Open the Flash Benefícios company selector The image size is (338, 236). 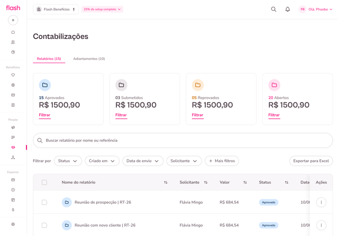point(55,9)
